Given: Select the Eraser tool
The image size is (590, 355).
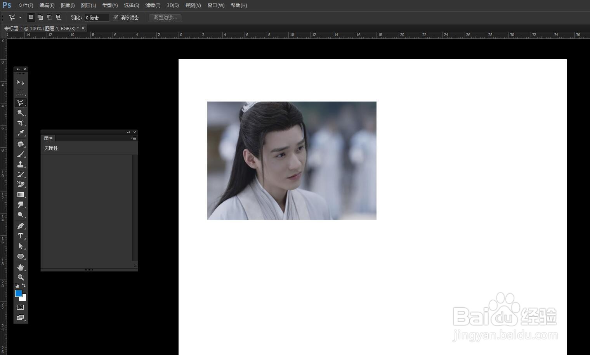Looking at the screenshot, I should pos(21,184).
